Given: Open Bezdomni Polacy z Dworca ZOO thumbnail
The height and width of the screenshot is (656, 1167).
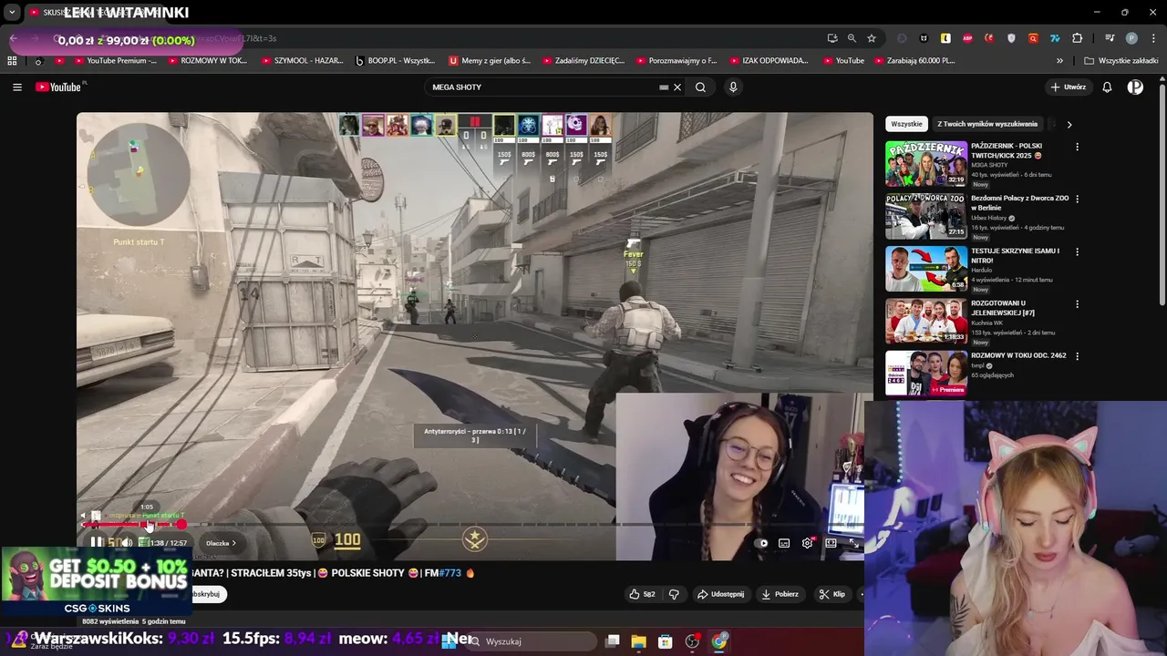Looking at the screenshot, I should tap(925, 216).
